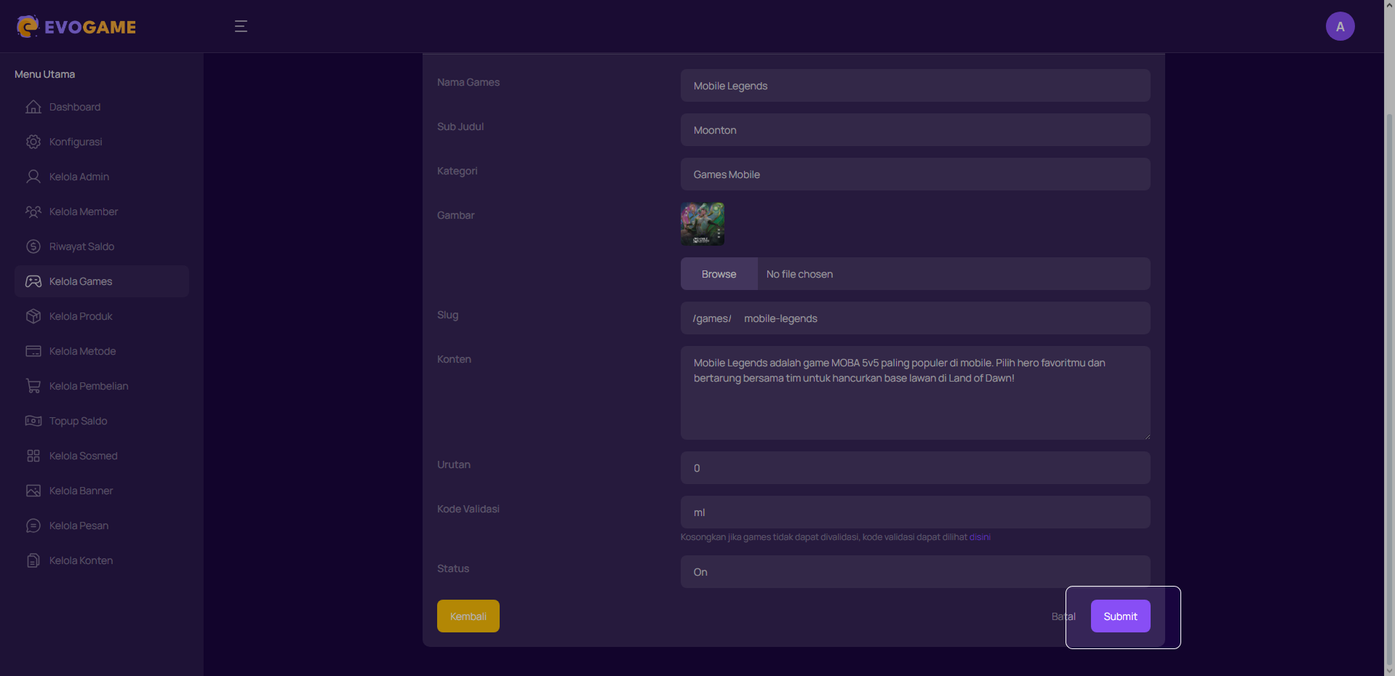This screenshot has width=1395, height=676.
Task: Click the No file chosen area
Action: point(953,274)
